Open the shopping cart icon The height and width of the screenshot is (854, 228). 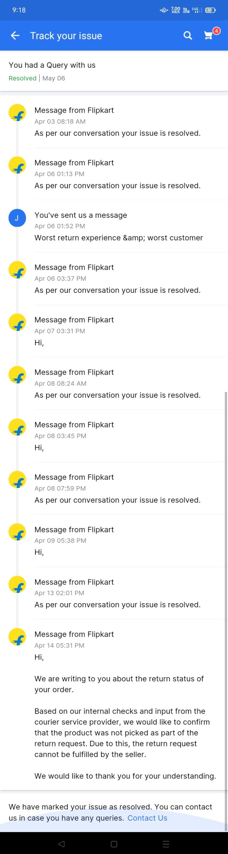(209, 35)
